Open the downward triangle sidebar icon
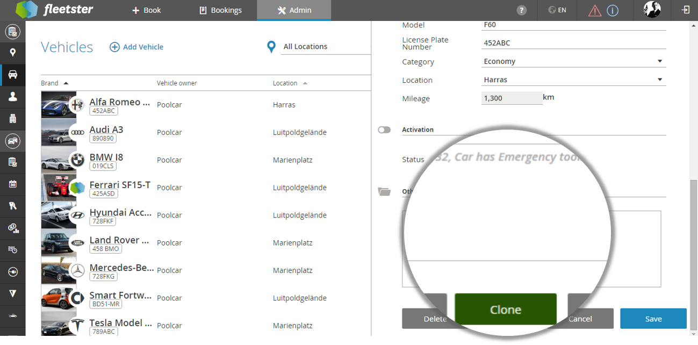The image size is (698, 345). (x=13, y=294)
